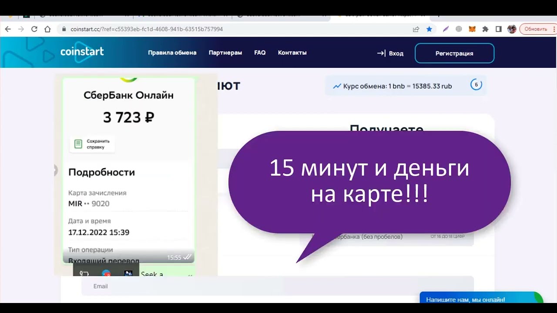The width and height of the screenshot is (557, 313).
Task: Open the globe extension icon
Action: 459,29
